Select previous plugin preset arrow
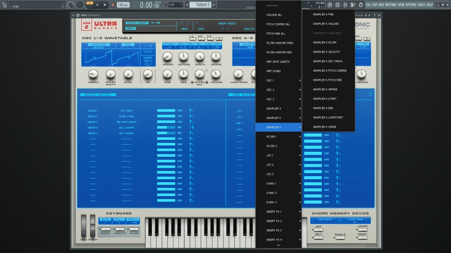This screenshot has width=451, height=253. click(x=366, y=15)
